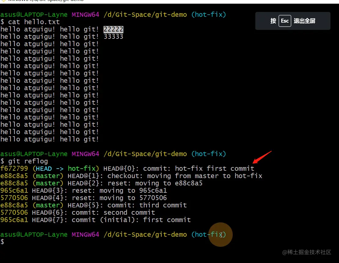Click the empty "$" prompt at the bottom

(x=2, y=242)
